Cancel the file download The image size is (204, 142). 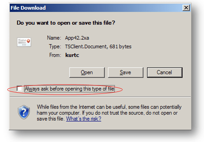pyautogui.click(x=165, y=73)
